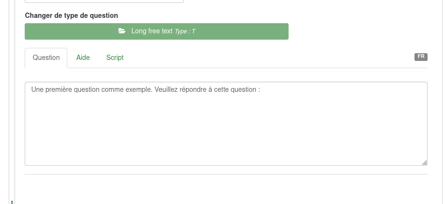The image size is (445, 204).
Task: Open the "Long free text" question type selector
Action: pos(156,31)
